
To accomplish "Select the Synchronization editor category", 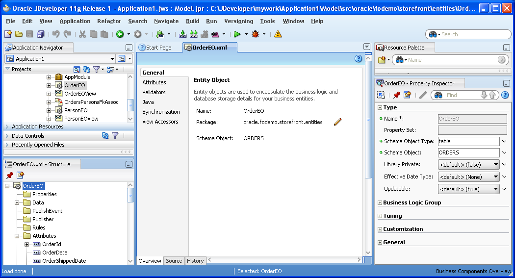I will pos(161,112).
